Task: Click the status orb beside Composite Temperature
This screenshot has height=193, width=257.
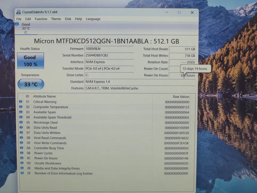Action: click(x=20, y=107)
